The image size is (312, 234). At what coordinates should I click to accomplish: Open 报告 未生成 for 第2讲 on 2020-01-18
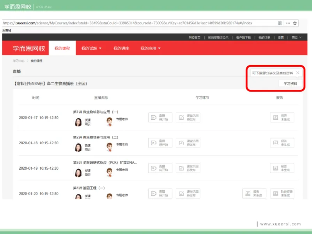pos(282,143)
